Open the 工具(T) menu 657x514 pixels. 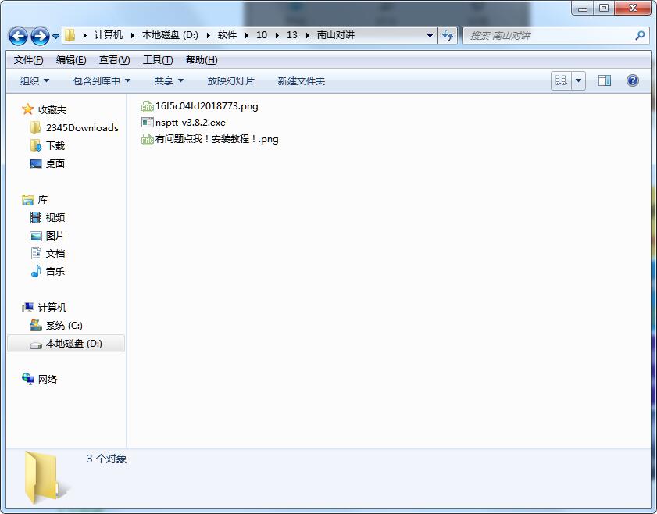158,60
